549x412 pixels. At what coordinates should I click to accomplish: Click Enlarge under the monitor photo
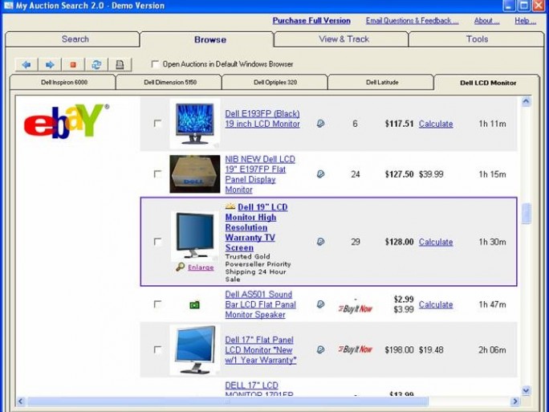(201, 267)
